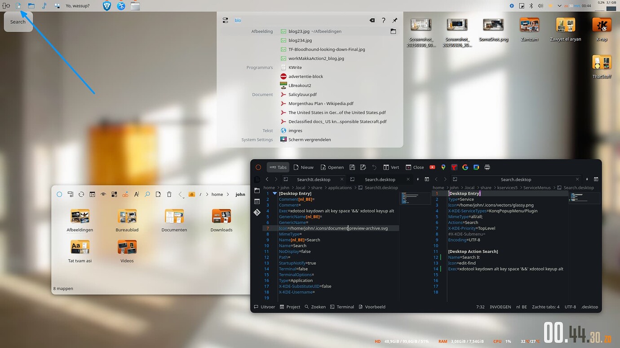Open Morgenthau Plan - Wikipedia.pdf result

pyautogui.click(x=310, y=104)
